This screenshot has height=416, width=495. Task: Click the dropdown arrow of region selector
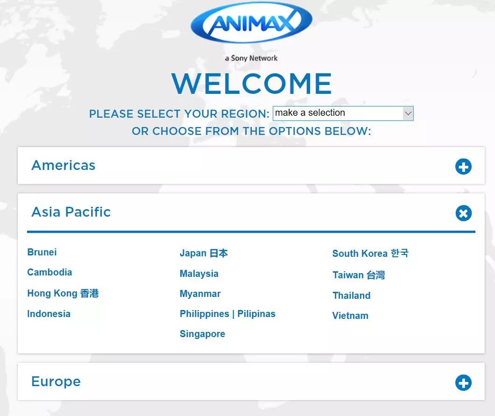[408, 113]
